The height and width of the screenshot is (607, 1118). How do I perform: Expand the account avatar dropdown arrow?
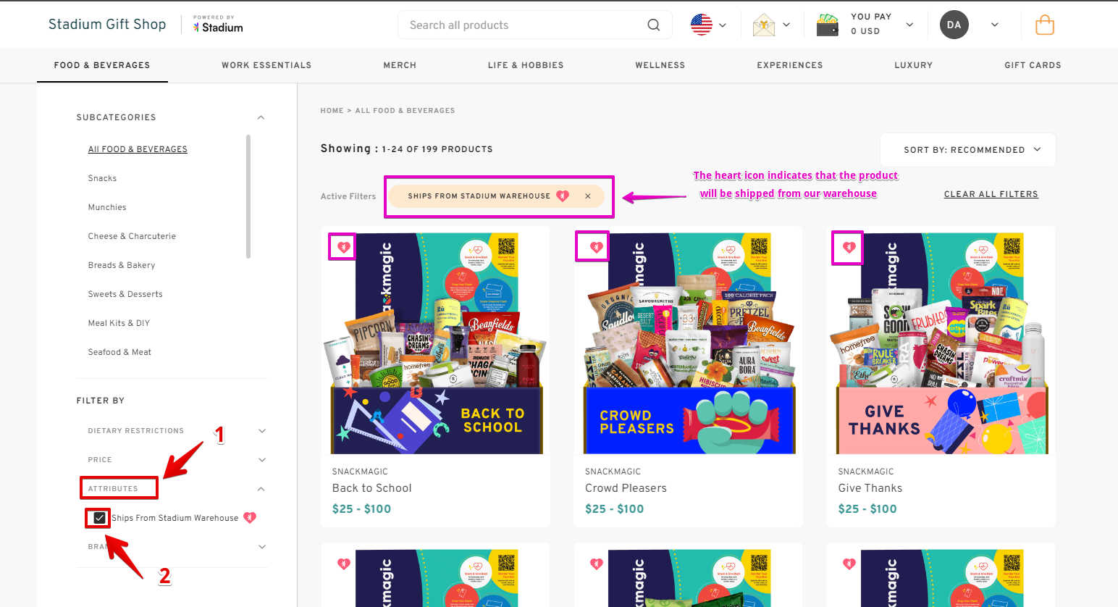tap(994, 25)
